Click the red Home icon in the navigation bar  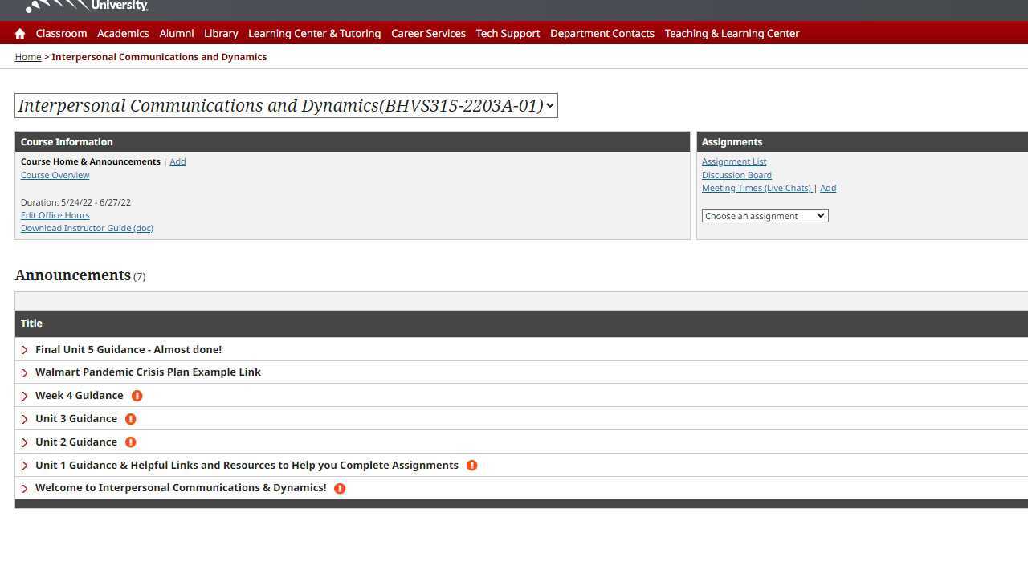[x=19, y=33]
